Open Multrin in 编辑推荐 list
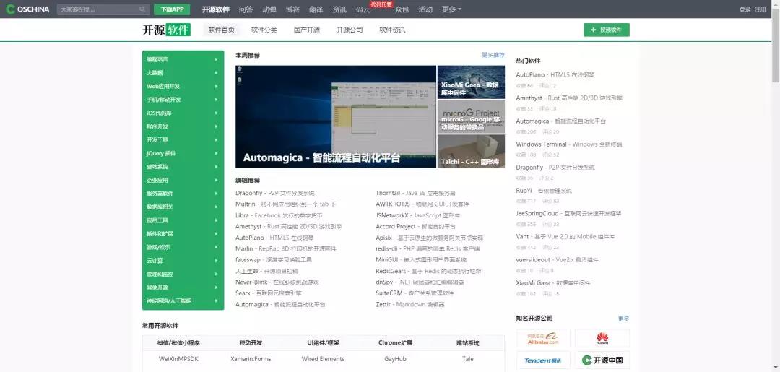Screen dimensions: 780x372 (285, 204)
